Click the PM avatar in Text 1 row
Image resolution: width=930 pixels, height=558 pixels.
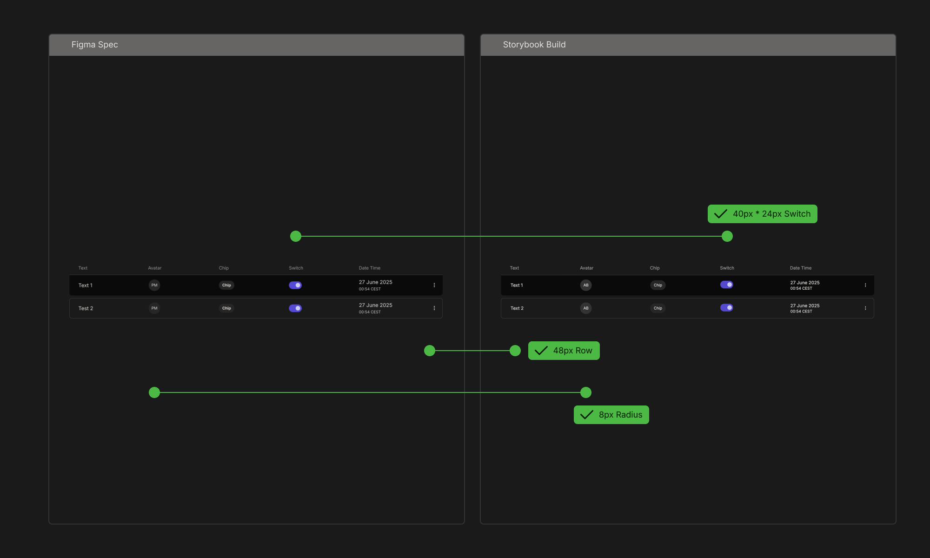pos(154,285)
